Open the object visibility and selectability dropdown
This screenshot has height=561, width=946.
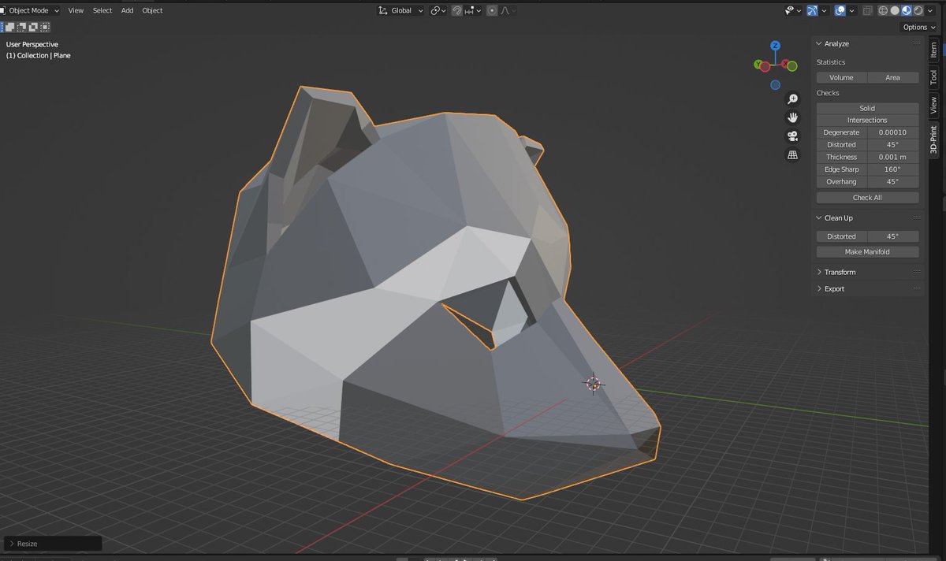point(793,10)
